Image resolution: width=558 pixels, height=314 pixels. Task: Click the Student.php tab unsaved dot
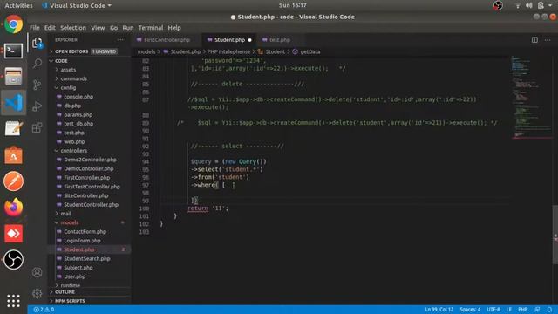coord(250,40)
